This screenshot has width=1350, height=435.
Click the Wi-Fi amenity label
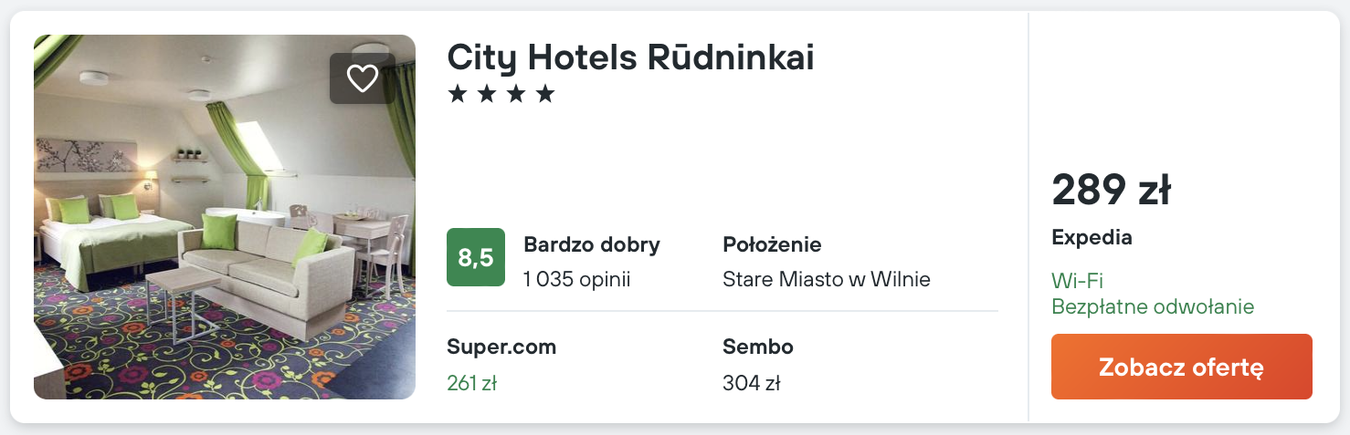click(x=1077, y=281)
